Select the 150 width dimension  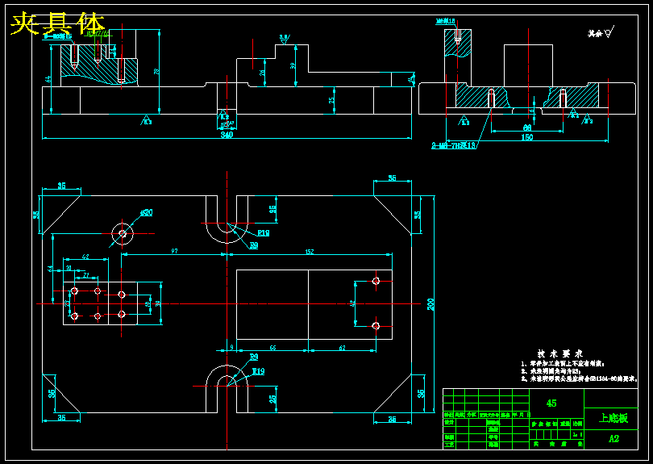[x=526, y=137]
